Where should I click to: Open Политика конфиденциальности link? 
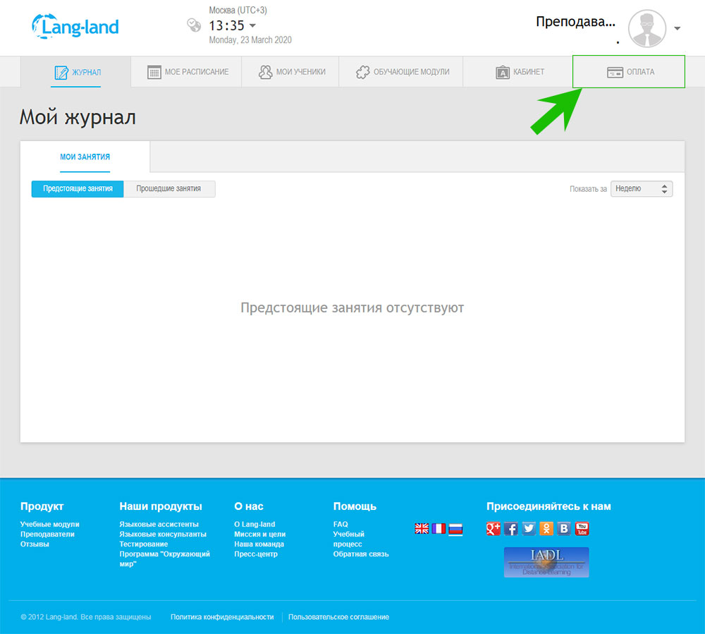pyautogui.click(x=222, y=617)
